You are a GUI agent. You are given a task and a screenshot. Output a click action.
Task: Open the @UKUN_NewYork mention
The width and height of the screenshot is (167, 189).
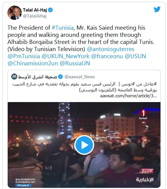coord(66,56)
